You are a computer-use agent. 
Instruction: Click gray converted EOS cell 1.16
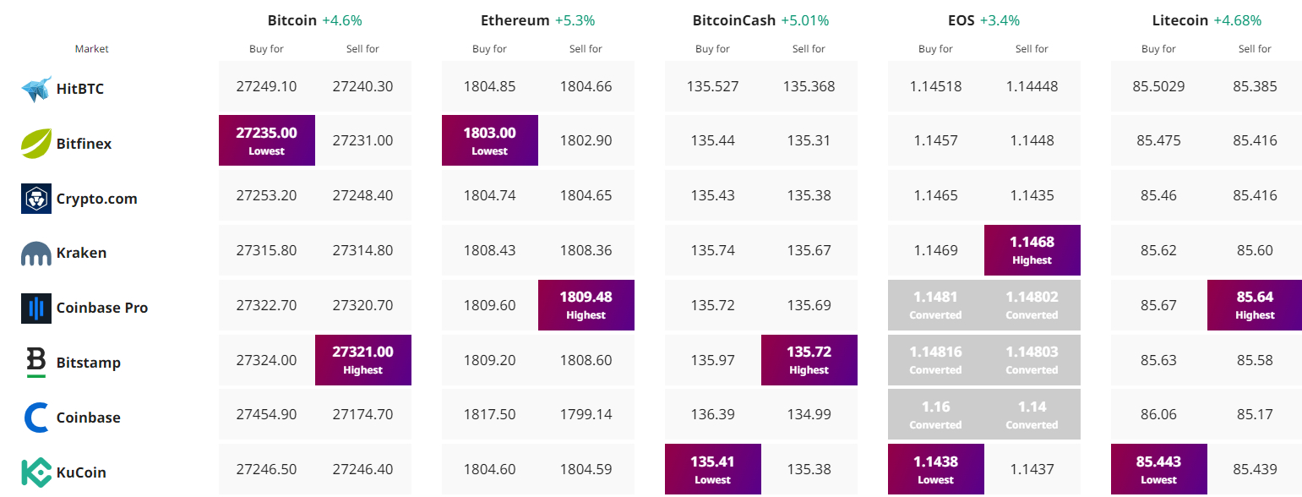[x=935, y=414]
